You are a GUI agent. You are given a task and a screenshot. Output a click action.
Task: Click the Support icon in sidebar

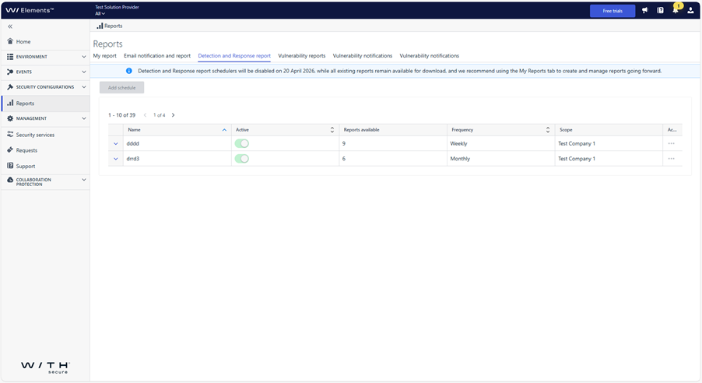click(x=10, y=166)
